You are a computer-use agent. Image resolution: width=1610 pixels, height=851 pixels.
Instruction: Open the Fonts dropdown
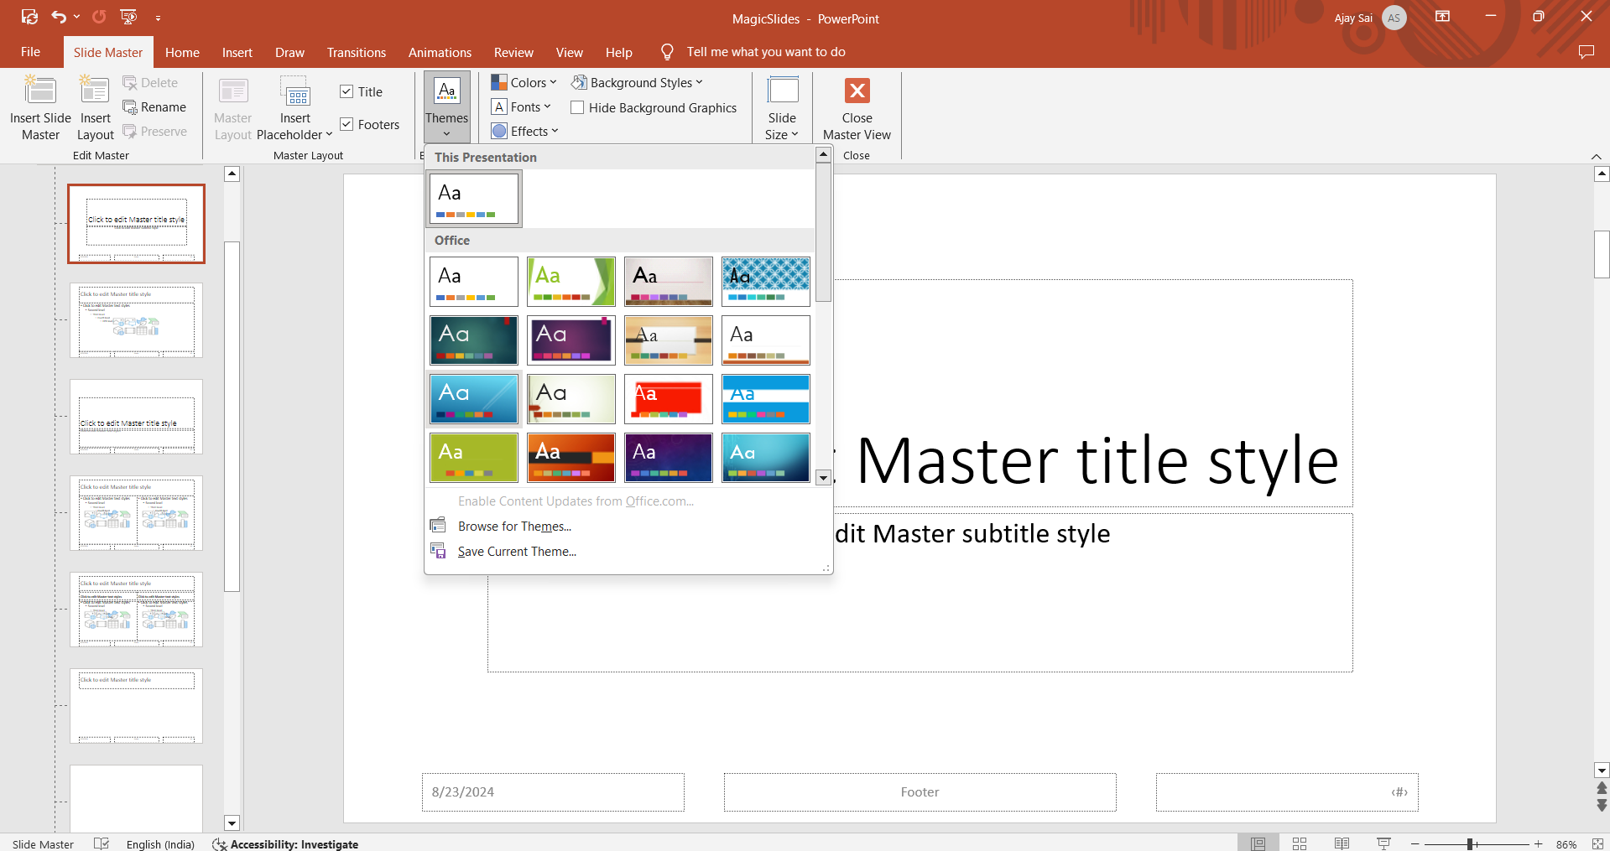click(521, 106)
